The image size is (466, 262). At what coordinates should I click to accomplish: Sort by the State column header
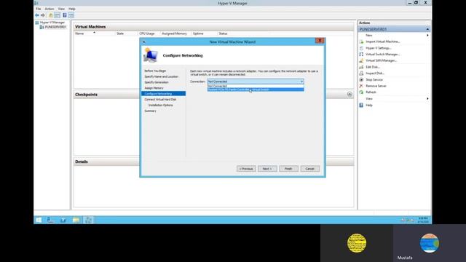tap(120, 33)
